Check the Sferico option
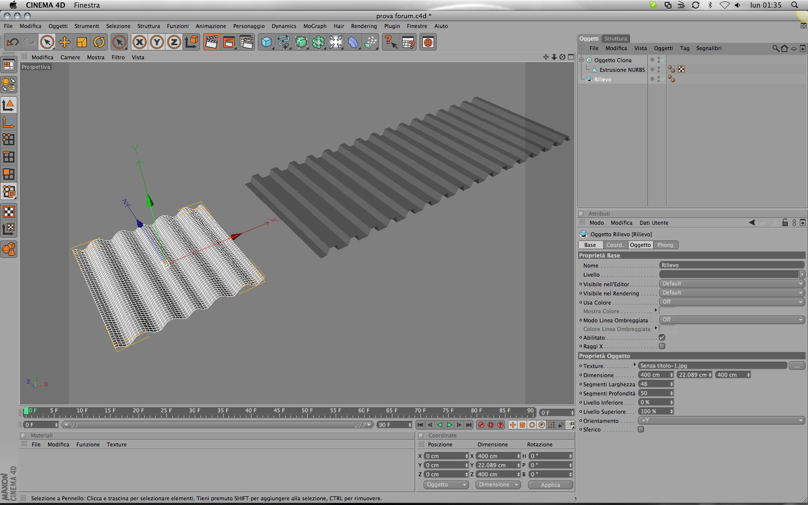 click(641, 429)
